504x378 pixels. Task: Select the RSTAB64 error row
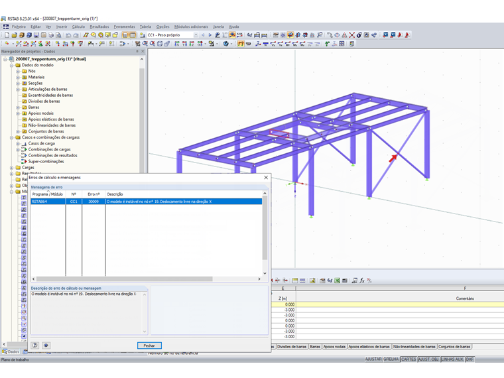pyautogui.click(x=147, y=202)
